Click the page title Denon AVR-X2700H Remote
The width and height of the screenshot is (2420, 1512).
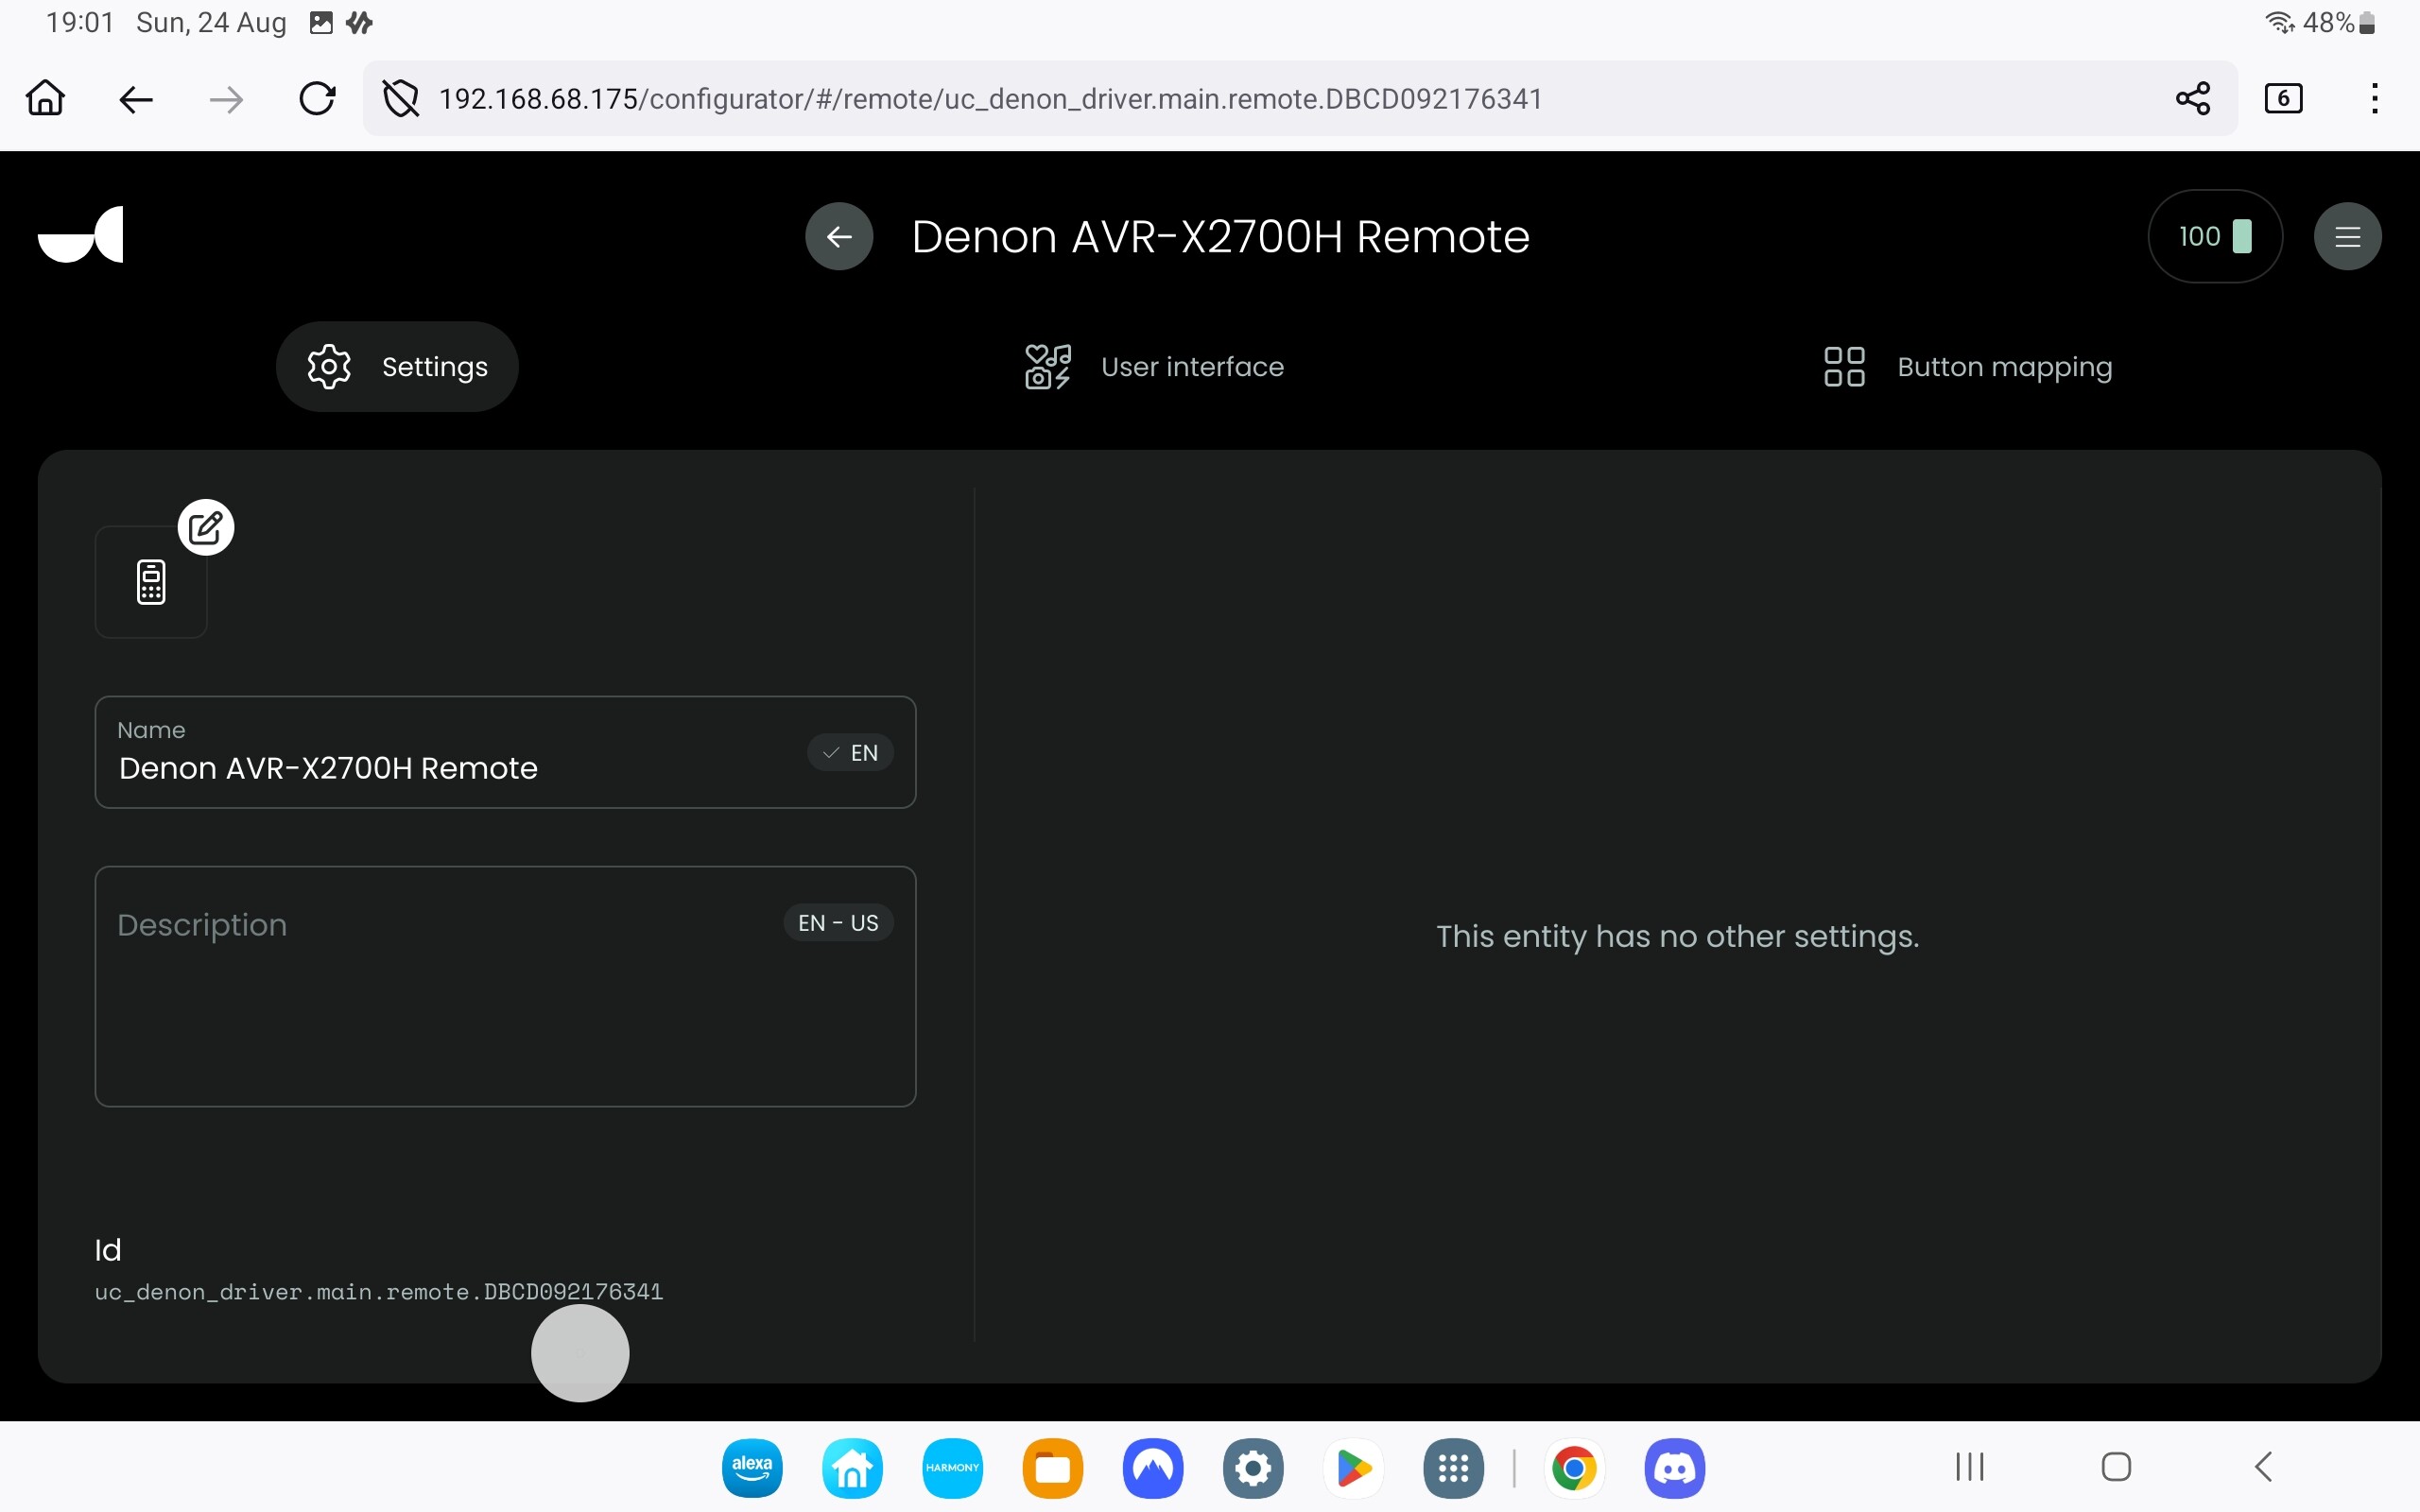pyautogui.click(x=1220, y=237)
